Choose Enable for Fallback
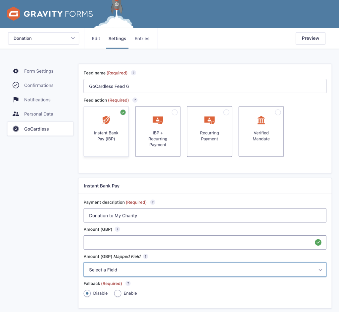This screenshot has width=339, height=312. point(118,293)
